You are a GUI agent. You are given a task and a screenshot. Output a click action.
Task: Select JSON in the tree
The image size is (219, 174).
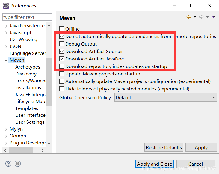[x=15, y=46]
